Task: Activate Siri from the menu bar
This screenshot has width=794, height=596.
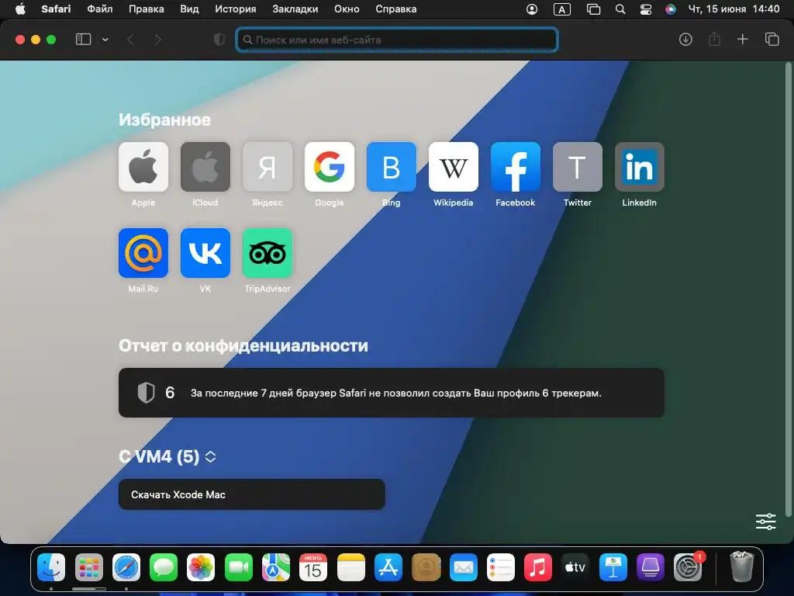Action: point(671,9)
